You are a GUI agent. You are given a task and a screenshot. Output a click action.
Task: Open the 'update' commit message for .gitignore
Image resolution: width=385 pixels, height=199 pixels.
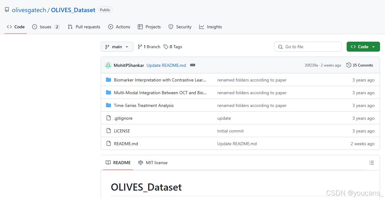[x=224, y=118]
